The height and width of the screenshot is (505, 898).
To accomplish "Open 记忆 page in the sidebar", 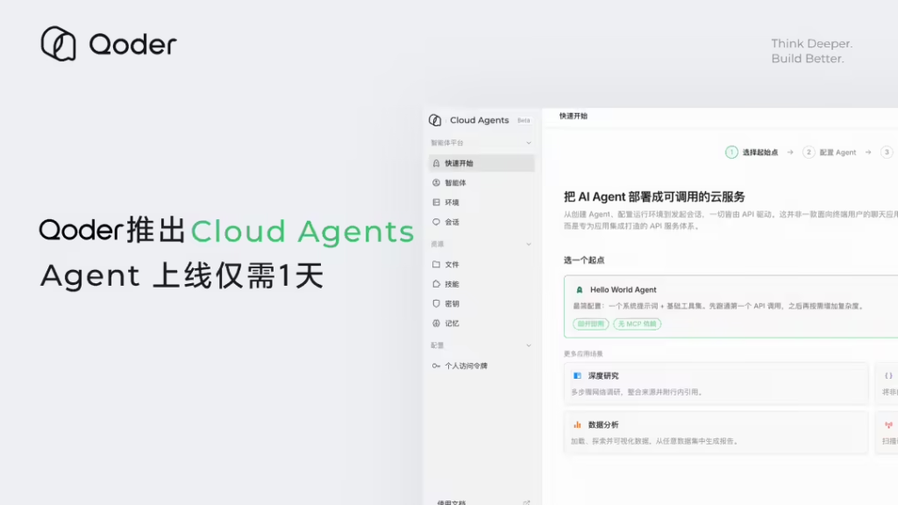I will 481,323.
